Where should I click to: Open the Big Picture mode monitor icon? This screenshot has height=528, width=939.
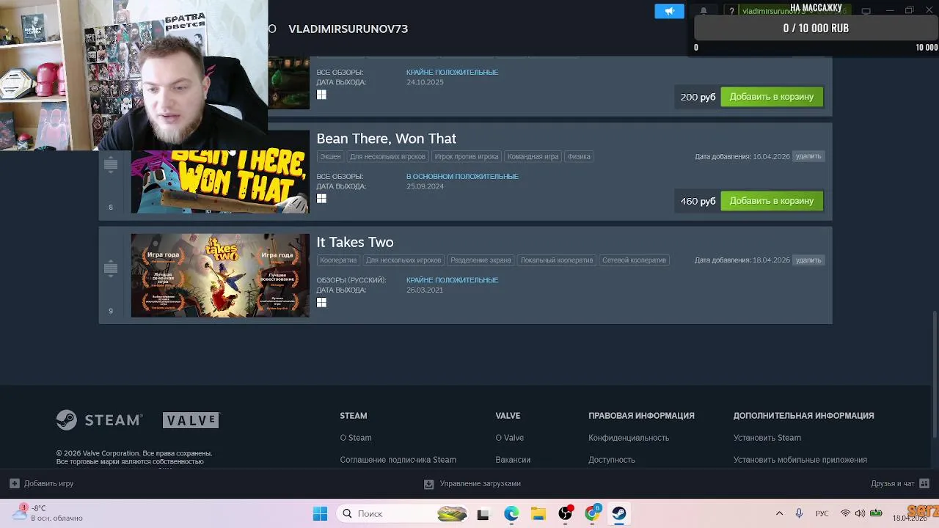[866, 11]
